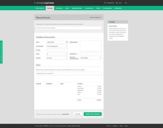Open the Moeda currency dropdown
Viewport: 163px width, 128px height.
click(x=57, y=58)
